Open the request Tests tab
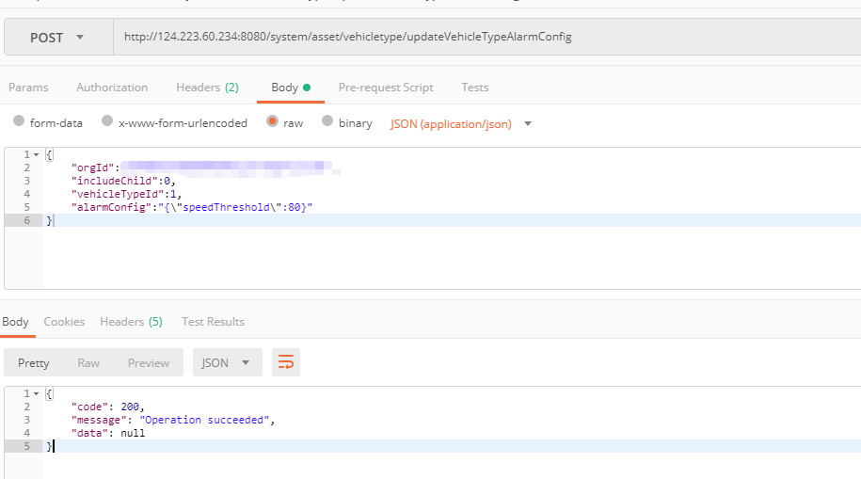This screenshot has width=861, height=479. (474, 88)
